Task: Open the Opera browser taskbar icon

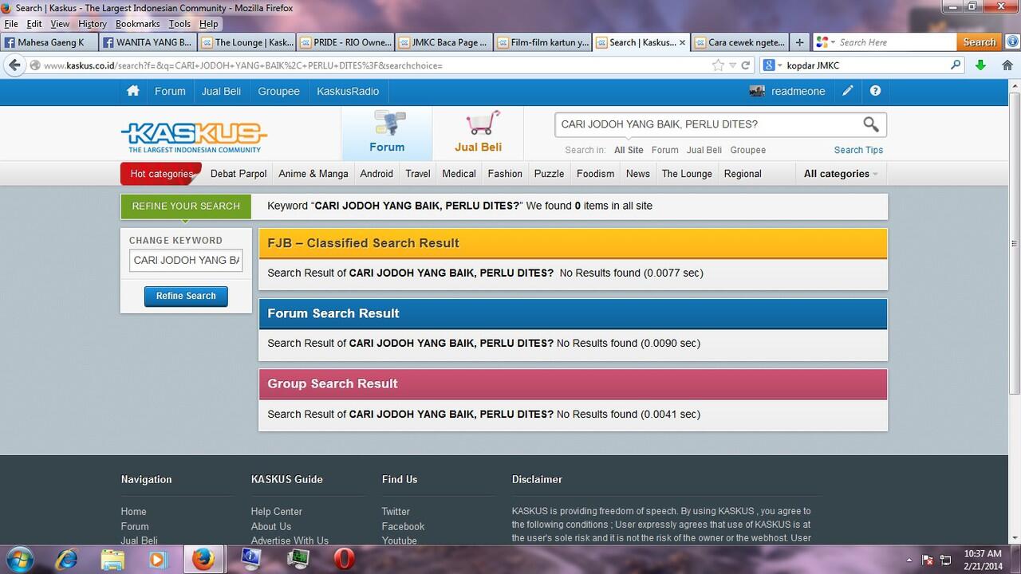Action: tap(344, 559)
